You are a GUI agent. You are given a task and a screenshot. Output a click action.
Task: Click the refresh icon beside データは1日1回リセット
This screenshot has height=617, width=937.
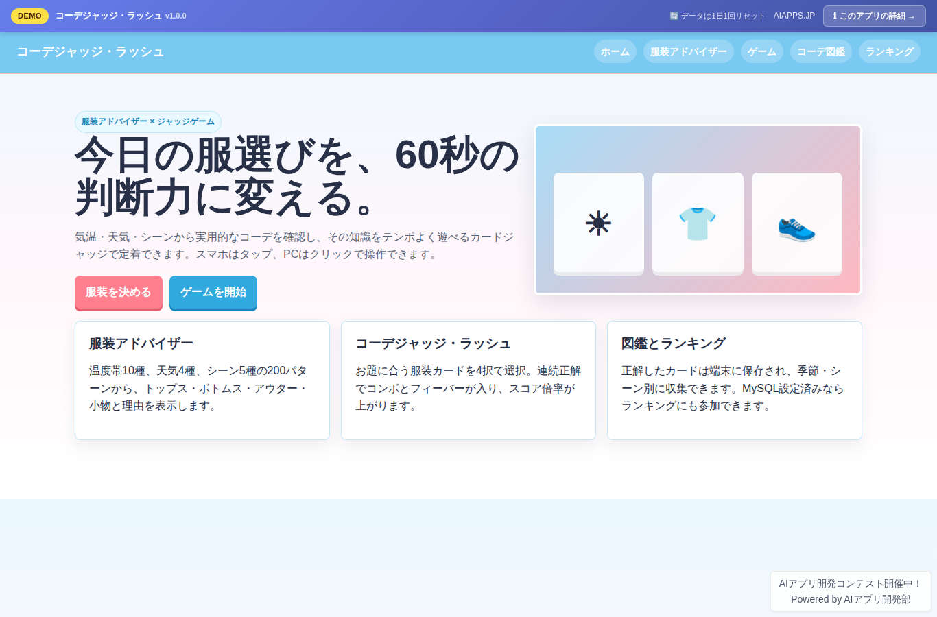click(x=674, y=16)
